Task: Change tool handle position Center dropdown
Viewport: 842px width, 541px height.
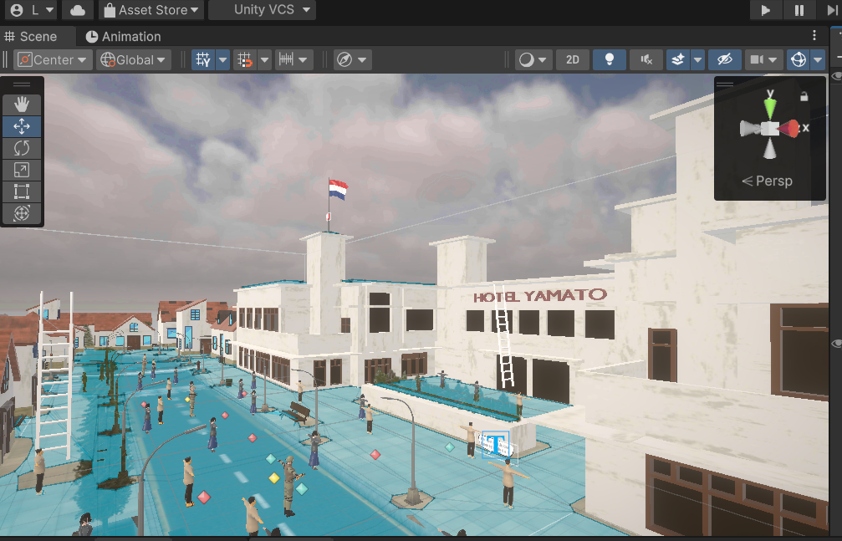Action: [53, 59]
